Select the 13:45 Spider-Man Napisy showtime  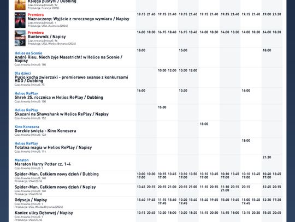141,187
